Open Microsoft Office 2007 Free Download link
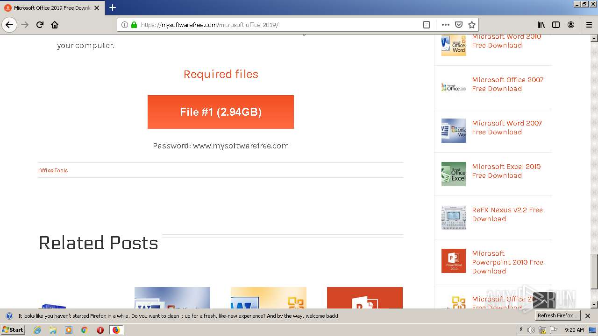Viewport: 598px width, 336px height. [x=508, y=84]
